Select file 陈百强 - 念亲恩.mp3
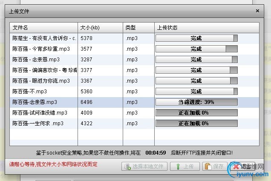Viewport: 271px width, 181px height. (36, 60)
